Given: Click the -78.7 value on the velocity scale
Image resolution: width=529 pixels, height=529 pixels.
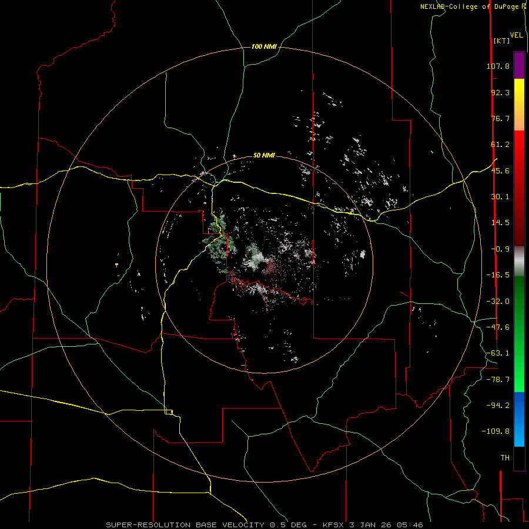Looking at the screenshot, I should 498,380.
